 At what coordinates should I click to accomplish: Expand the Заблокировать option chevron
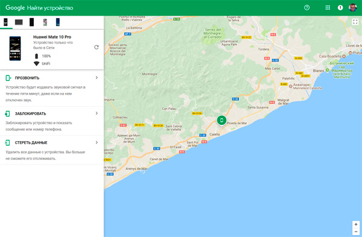pyautogui.click(x=97, y=113)
